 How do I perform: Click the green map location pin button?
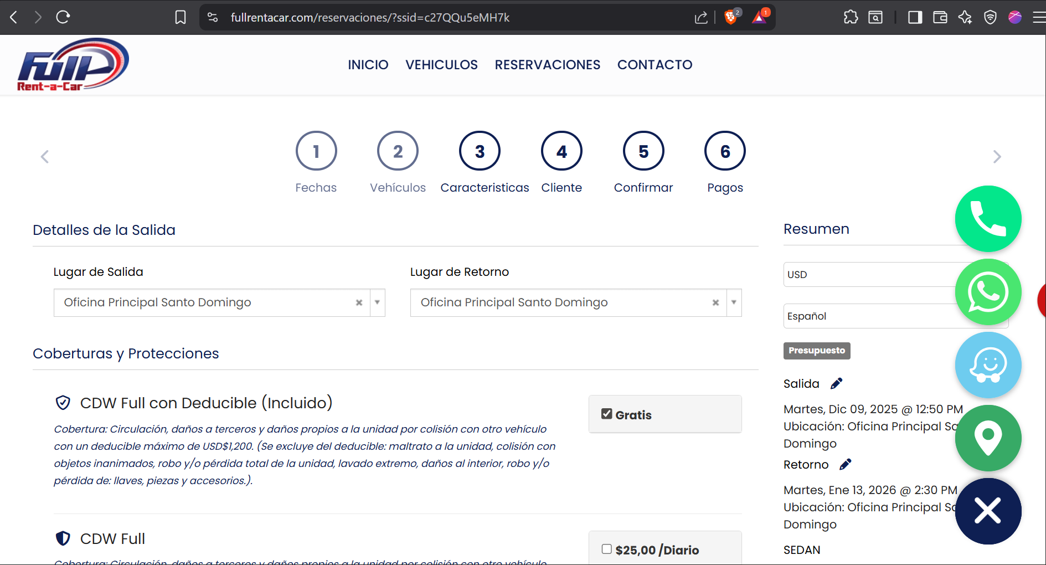(988, 438)
